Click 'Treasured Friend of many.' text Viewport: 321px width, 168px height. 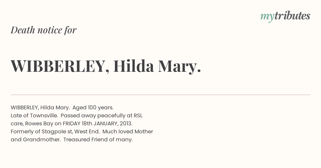click(x=98, y=140)
